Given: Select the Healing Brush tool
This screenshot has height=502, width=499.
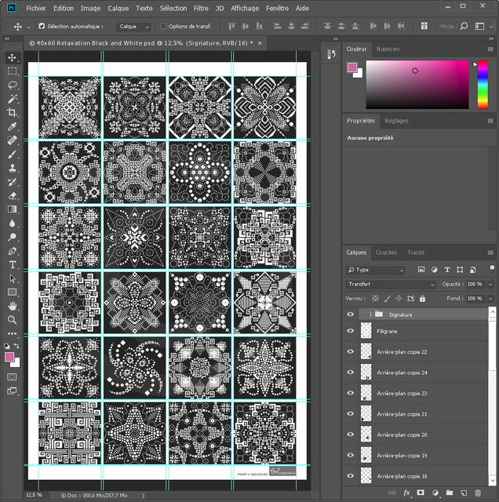Looking at the screenshot, I should [13, 140].
